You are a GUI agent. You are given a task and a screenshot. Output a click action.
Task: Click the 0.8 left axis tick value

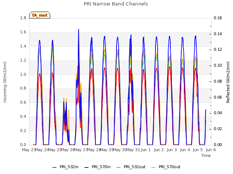pos(23,88)
